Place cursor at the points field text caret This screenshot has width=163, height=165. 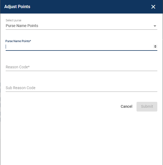[6, 46]
